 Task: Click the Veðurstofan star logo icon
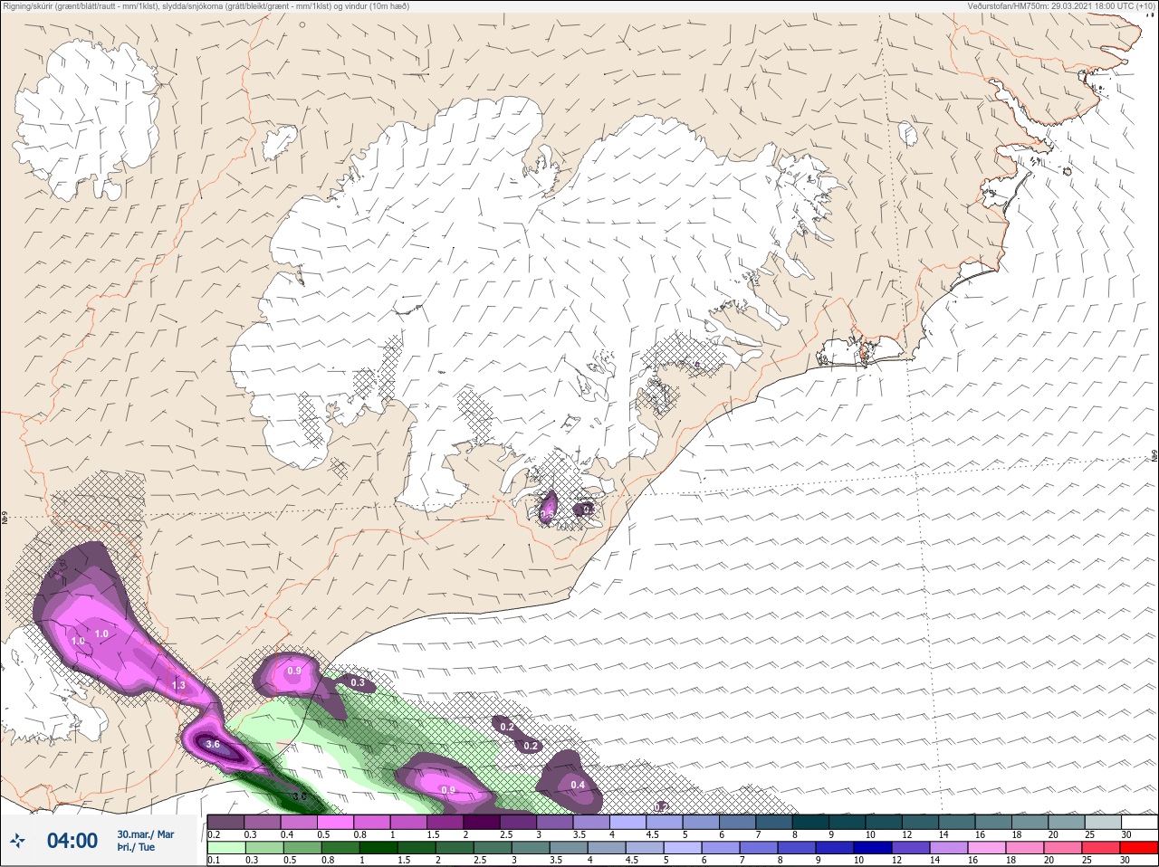[x=16, y=842]
